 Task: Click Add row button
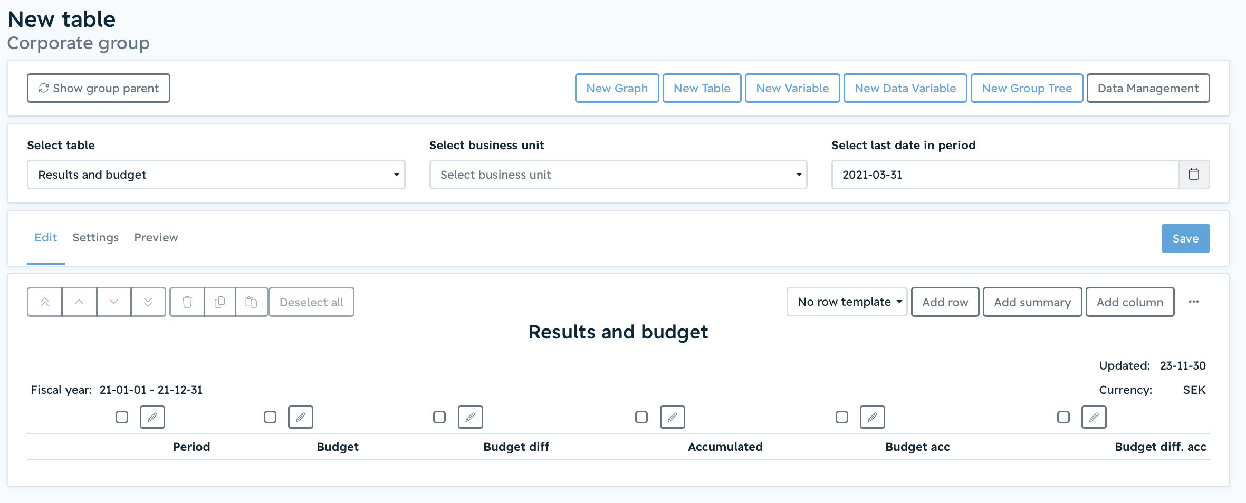point(945,302)
